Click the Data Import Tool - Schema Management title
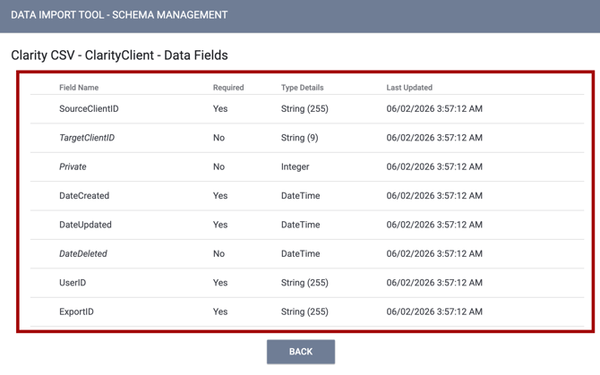This screenshot has width=600, height=375. 119,15
